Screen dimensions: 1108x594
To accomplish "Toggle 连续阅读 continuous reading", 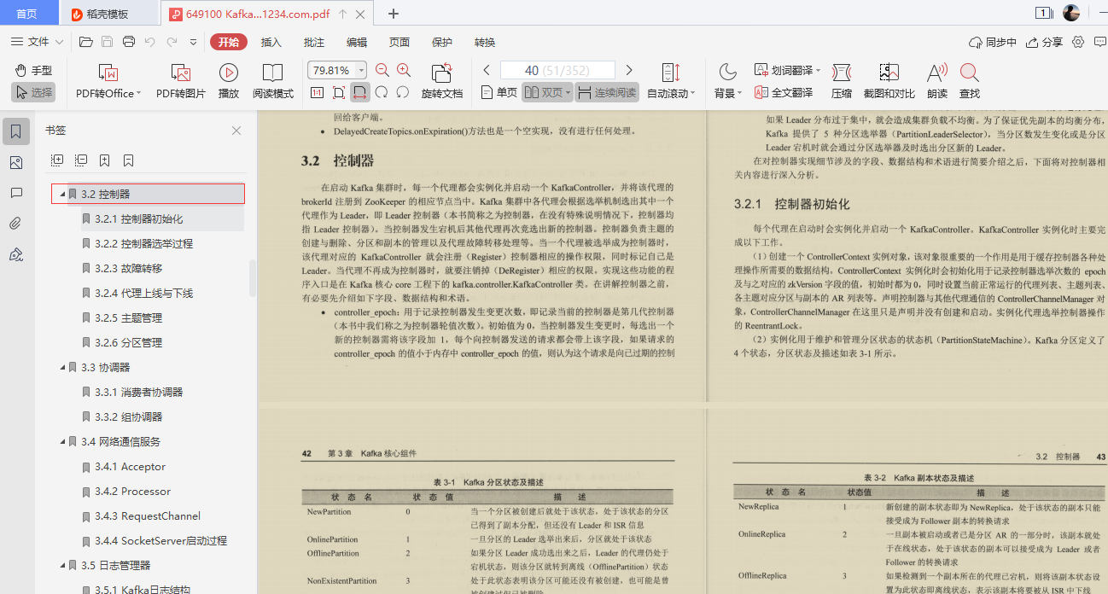I will click(607, 92).
